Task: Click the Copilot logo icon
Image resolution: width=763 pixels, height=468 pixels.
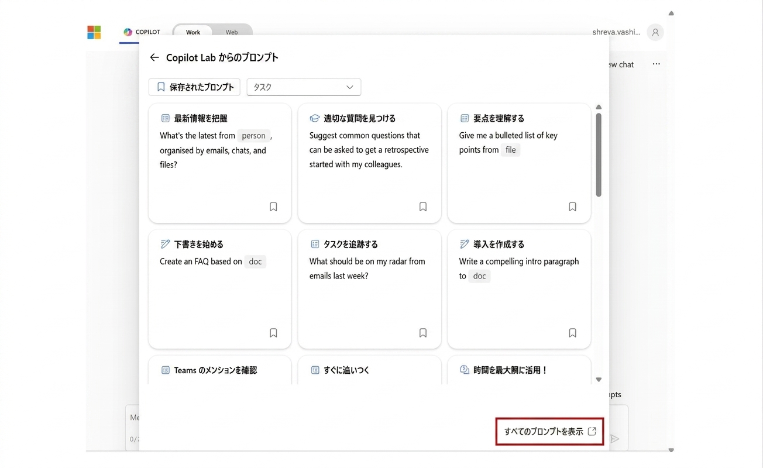Action: click(128, 32)
